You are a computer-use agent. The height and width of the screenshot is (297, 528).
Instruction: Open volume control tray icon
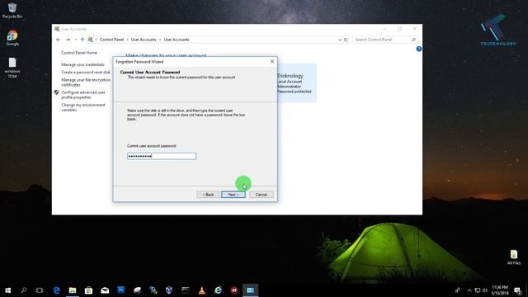(x=485, y=290)
